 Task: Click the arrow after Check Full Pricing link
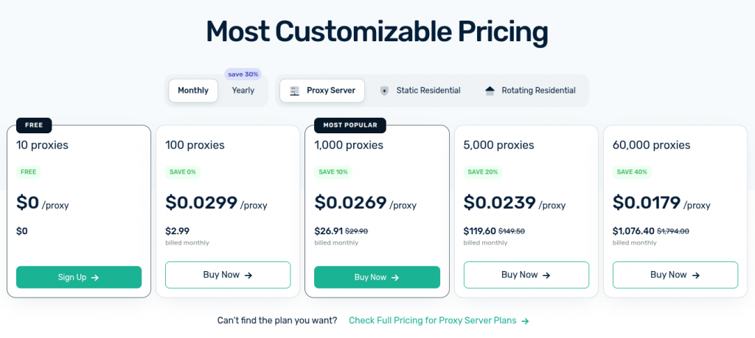tap(525, 321)
